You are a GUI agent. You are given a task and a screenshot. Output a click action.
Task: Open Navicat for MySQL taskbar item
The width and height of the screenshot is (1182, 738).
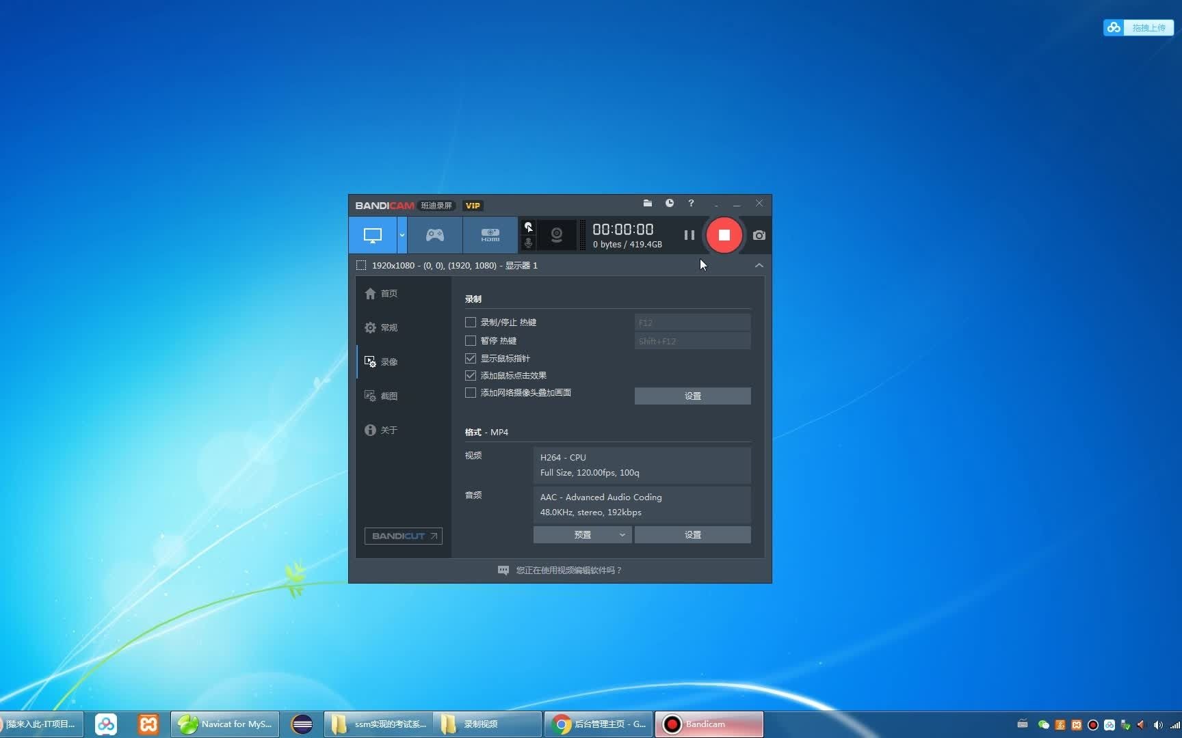tap(225, 724)
